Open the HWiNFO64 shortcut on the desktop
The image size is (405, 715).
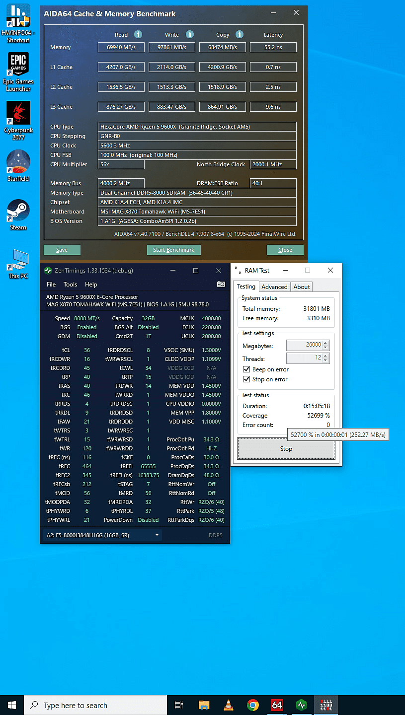click(18, 22)
